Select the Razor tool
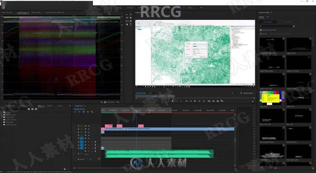 click(x=131, y=18)
